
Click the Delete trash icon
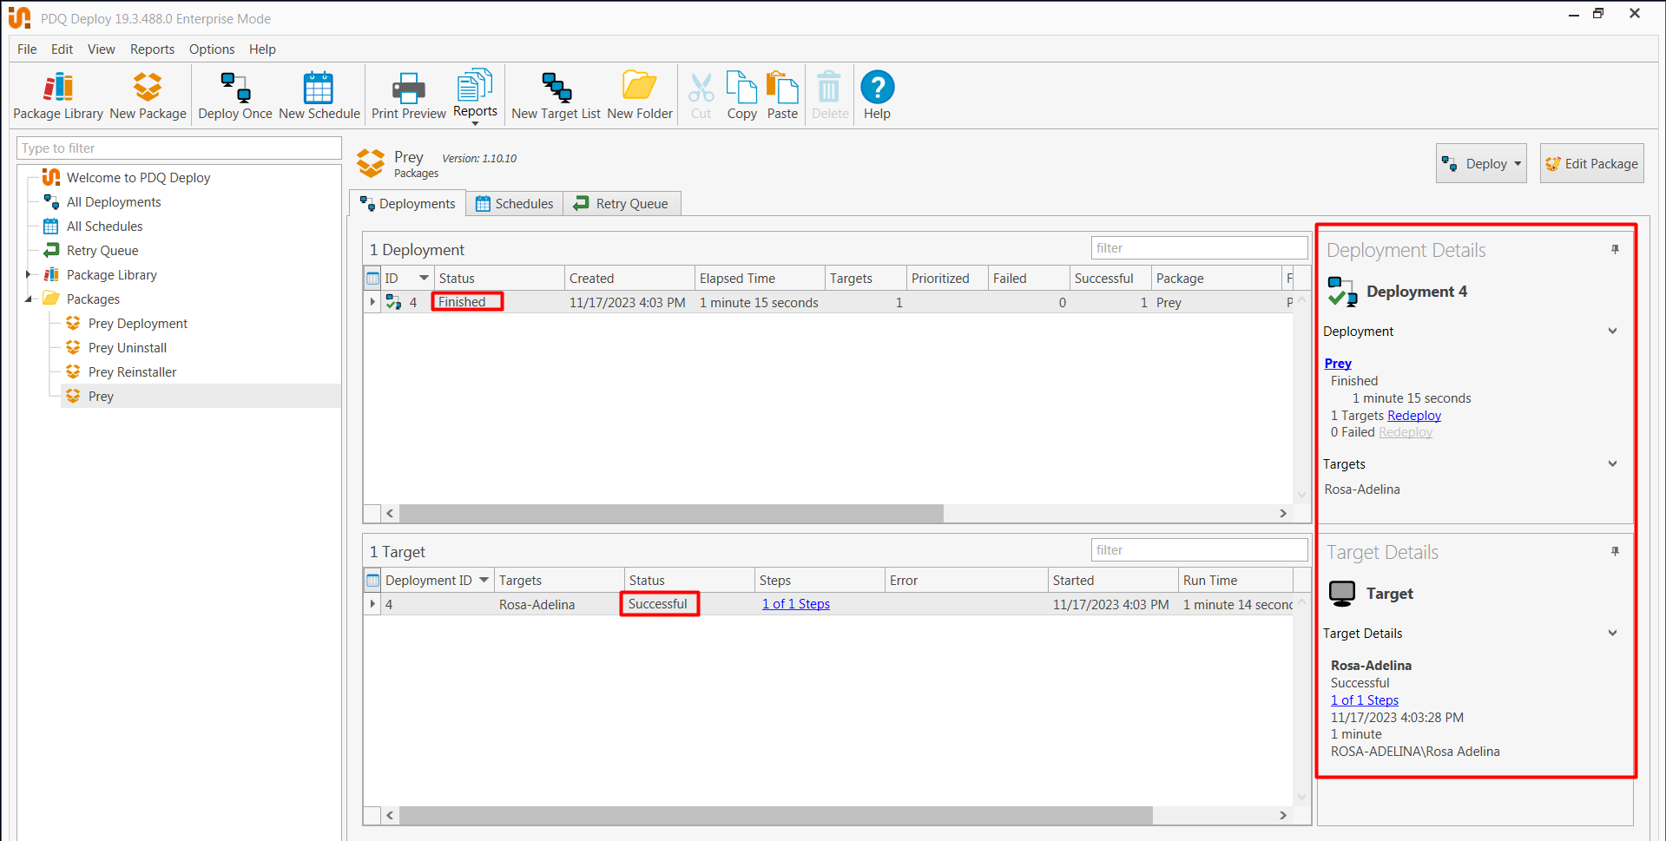coord(830,95)
